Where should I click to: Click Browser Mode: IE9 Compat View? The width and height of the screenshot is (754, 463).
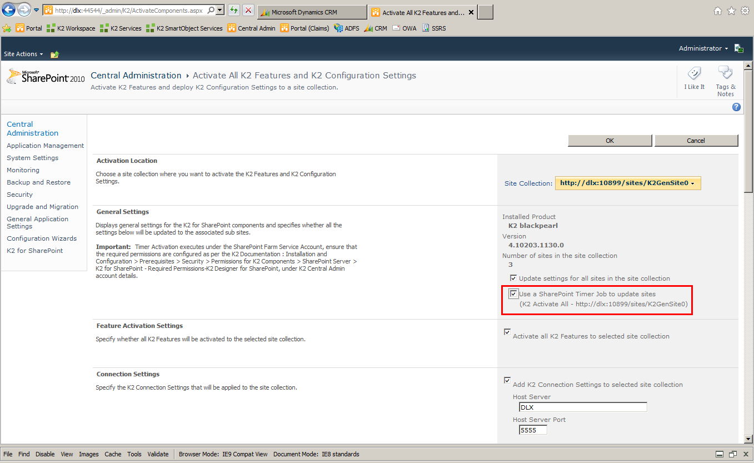point(223,454)
